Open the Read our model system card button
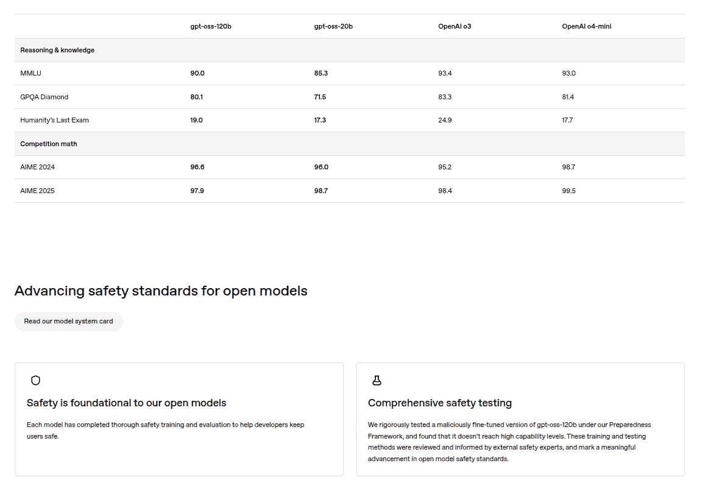 coord(69,322)
